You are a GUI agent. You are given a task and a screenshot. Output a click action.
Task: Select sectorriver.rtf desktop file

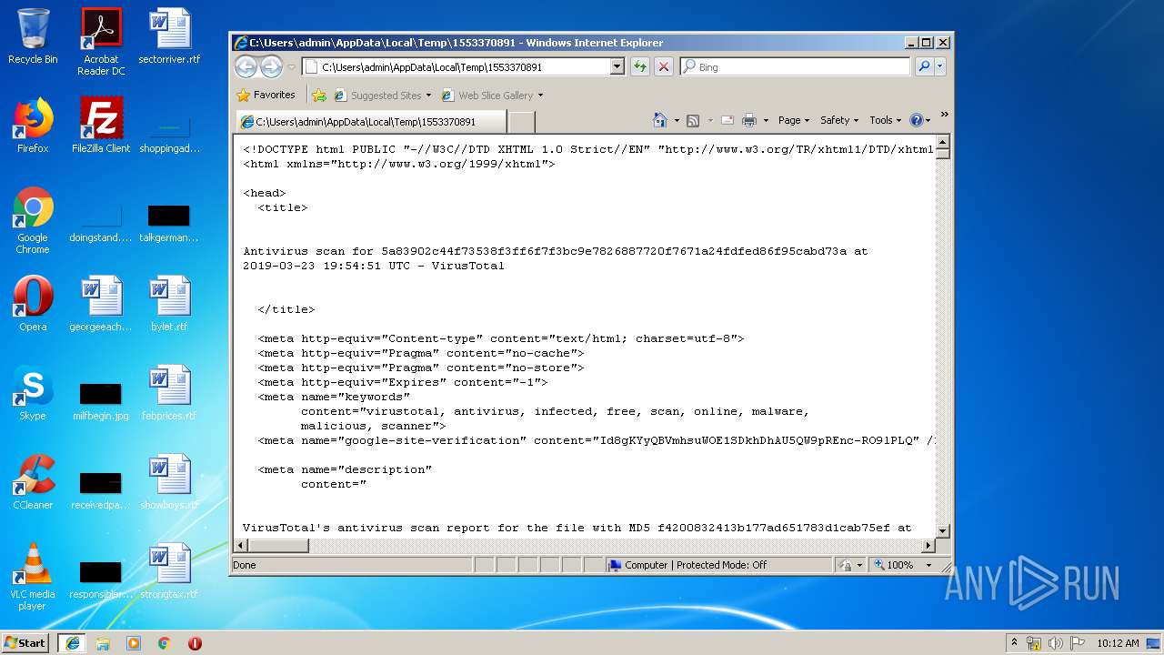coord(169,37)
